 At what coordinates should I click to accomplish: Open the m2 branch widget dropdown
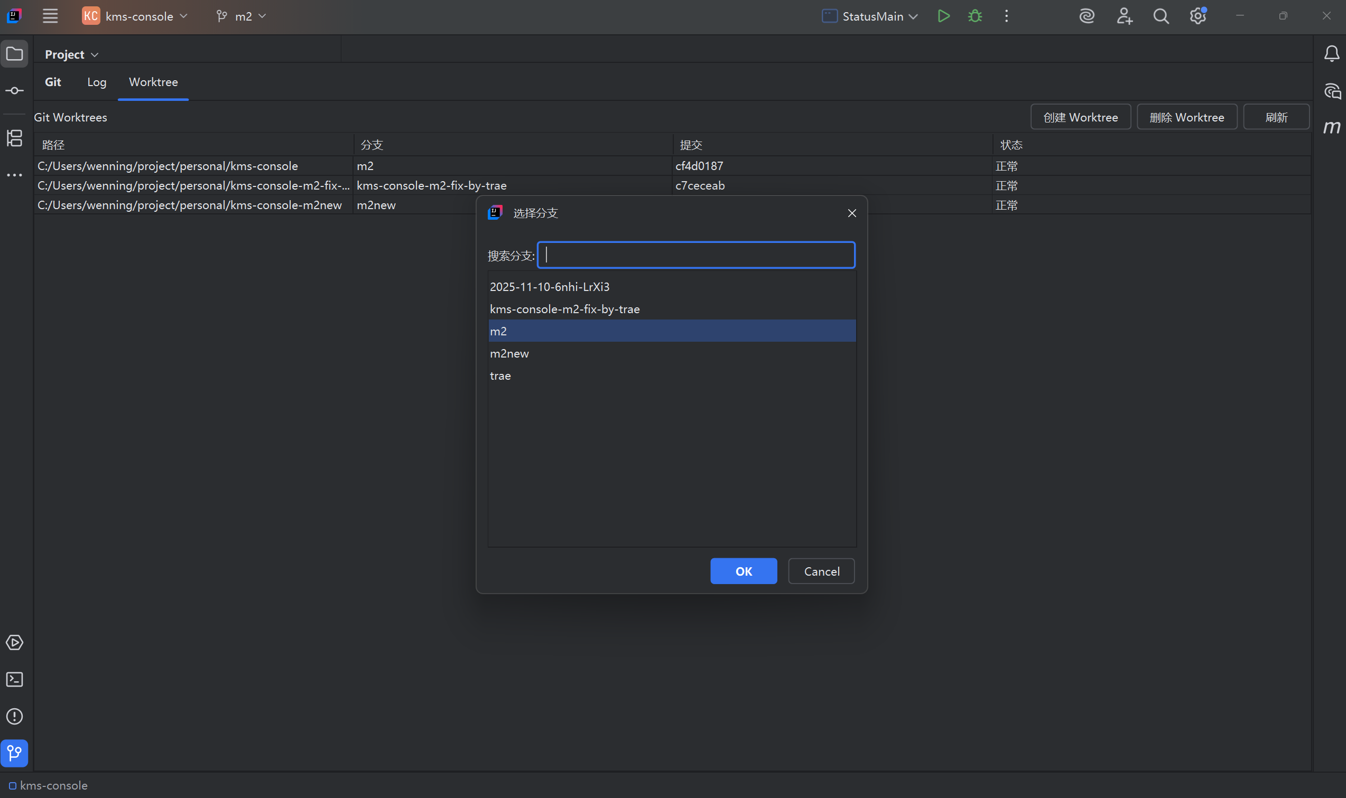[241, 16]
